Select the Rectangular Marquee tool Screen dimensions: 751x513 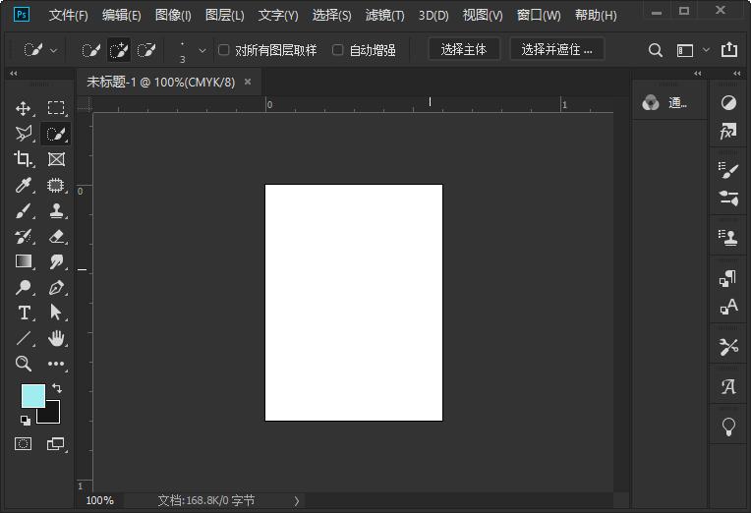tap(56, 108)
